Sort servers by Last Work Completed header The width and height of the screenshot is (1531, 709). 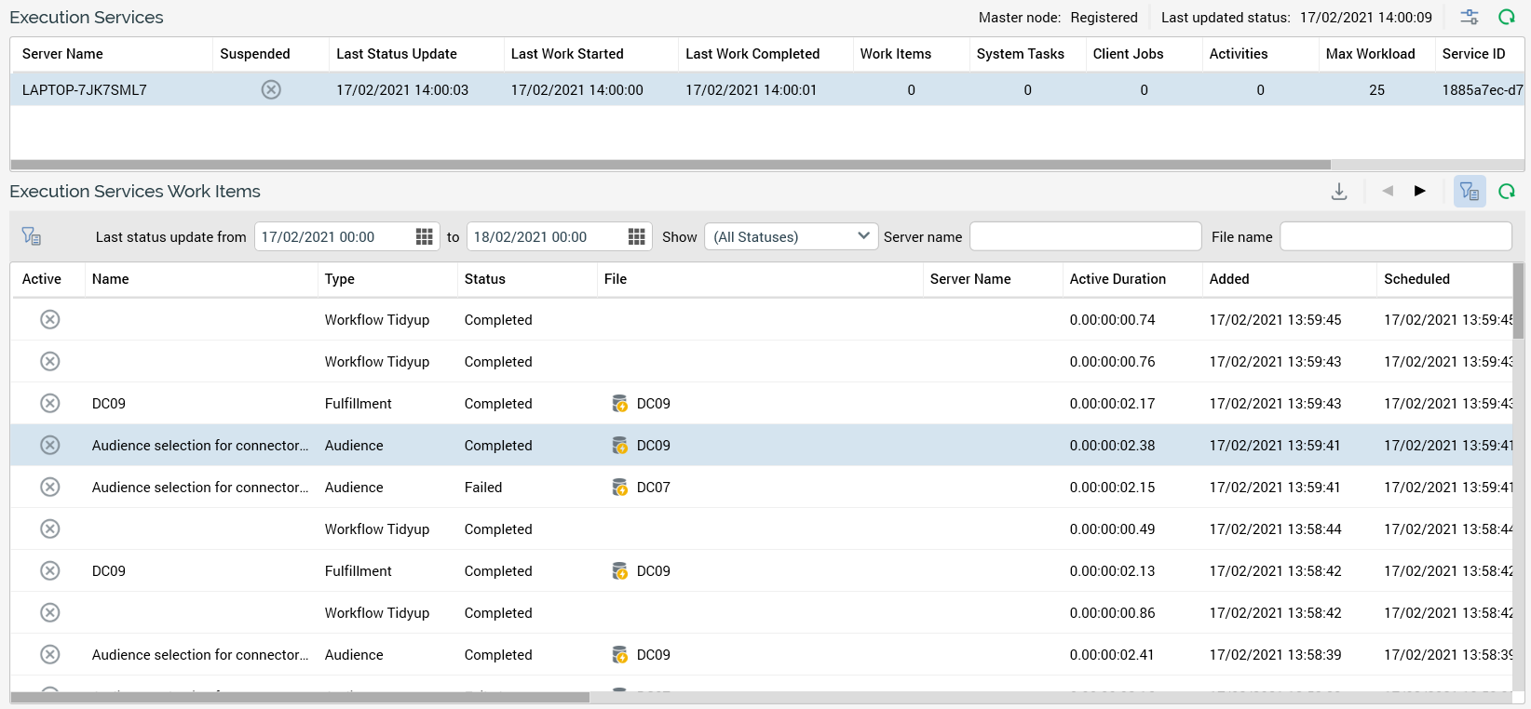[752, 54]
